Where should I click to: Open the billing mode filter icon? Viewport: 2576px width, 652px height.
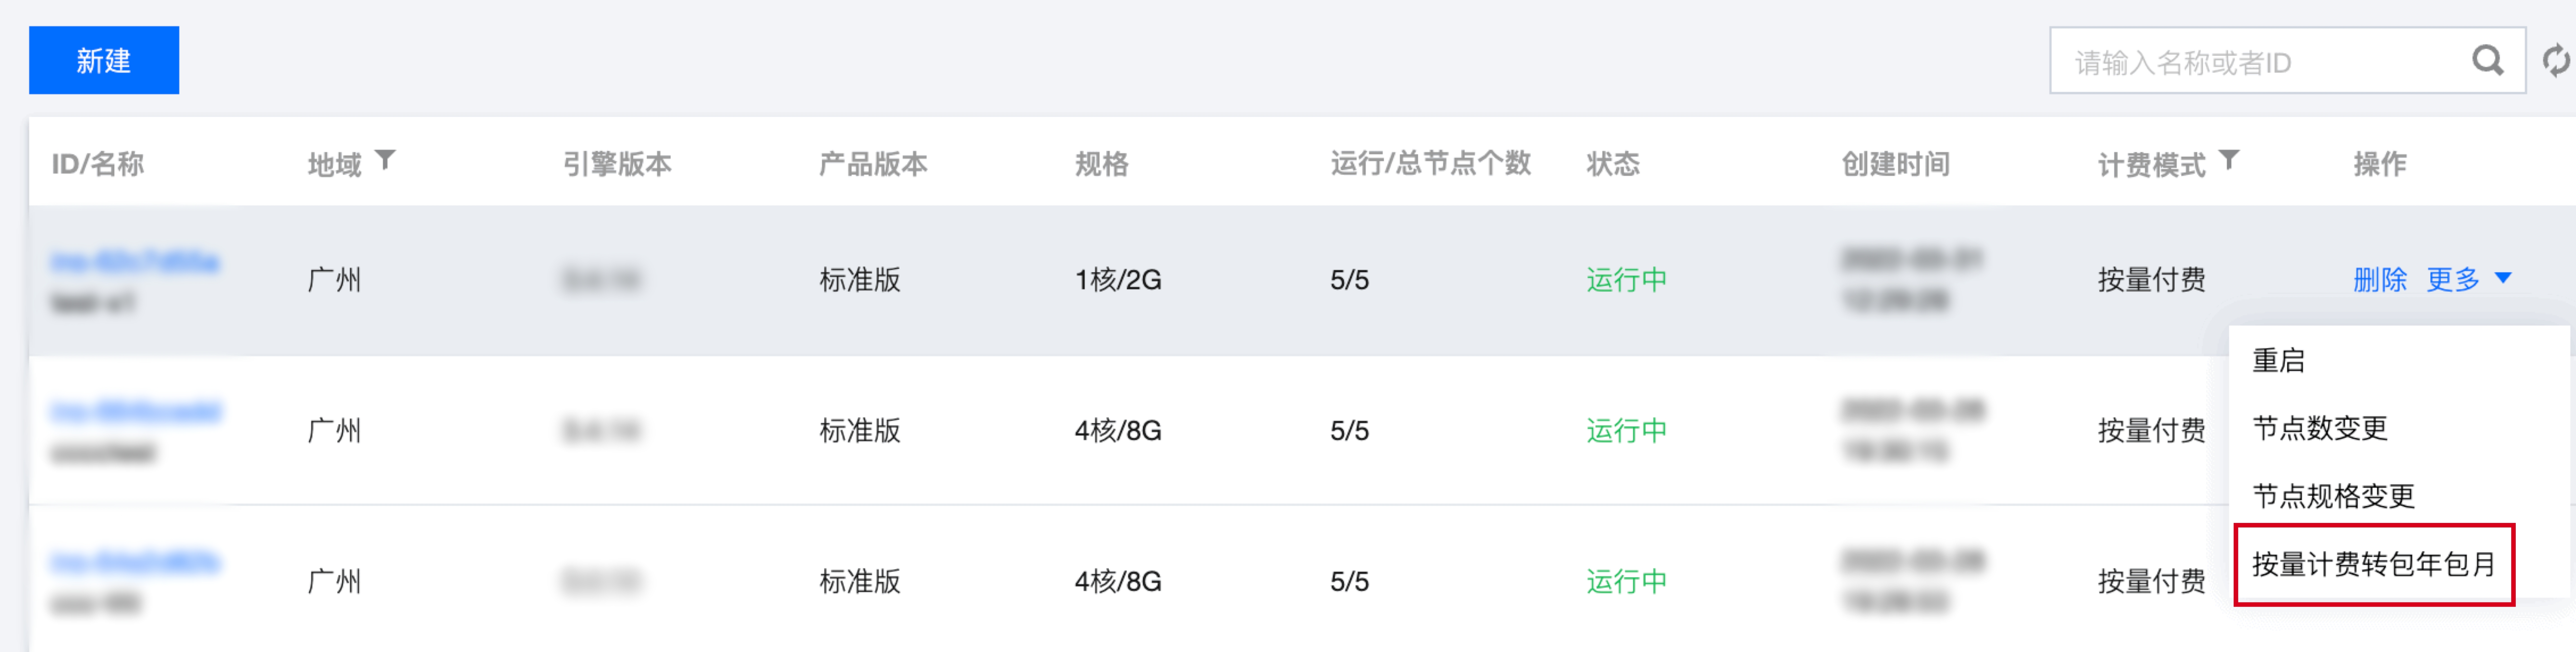[x=2229, y=159]
